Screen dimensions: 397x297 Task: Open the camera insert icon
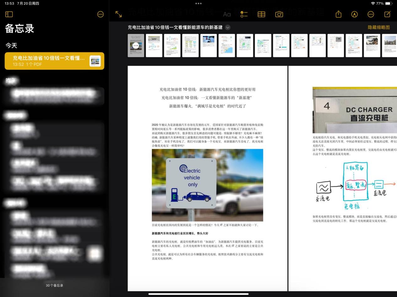[x=278, y=14]
